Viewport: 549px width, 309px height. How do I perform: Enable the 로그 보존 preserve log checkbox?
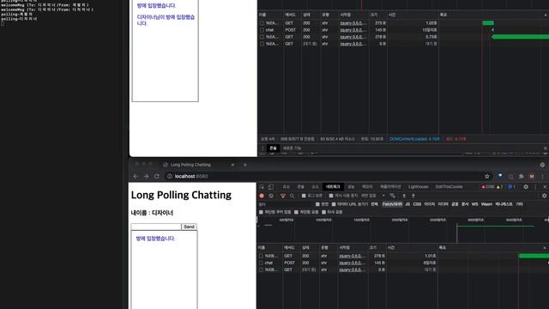(x=304, y=196)
